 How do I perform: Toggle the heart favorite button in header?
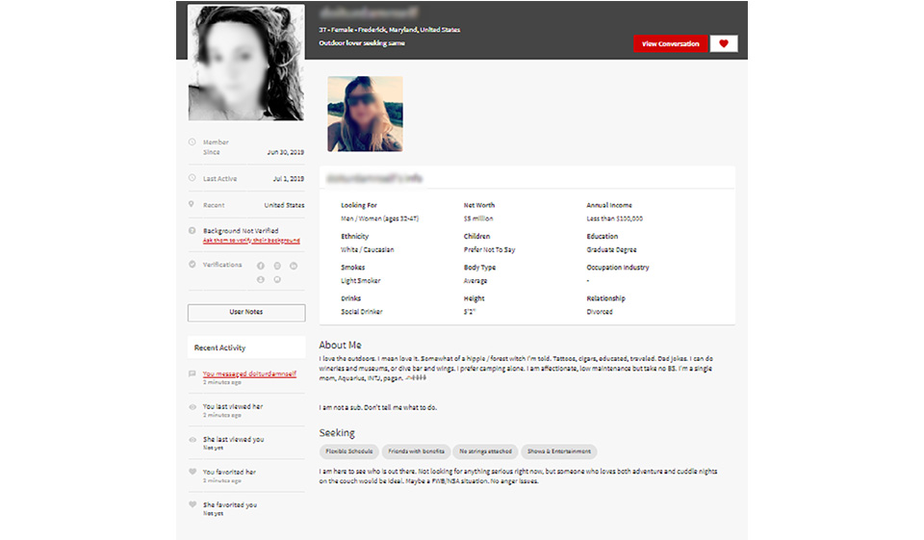pos(723,43)
